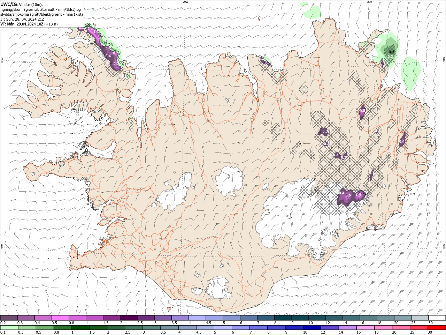Click the light pink lower-legend swatch starting at 16
Screen dimensions: 446x335
pos(366,328)
